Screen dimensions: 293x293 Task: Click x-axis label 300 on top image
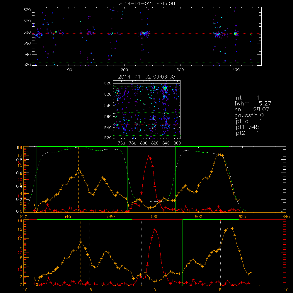coord(180,70)
